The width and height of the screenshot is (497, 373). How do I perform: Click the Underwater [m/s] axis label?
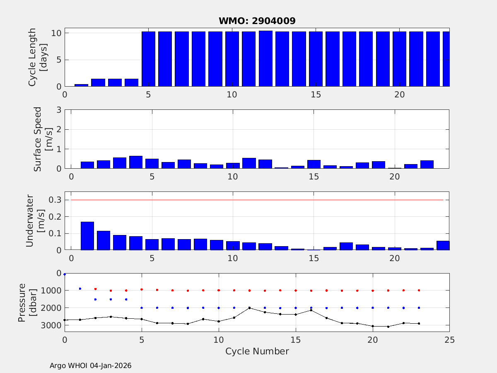[34, 220]
